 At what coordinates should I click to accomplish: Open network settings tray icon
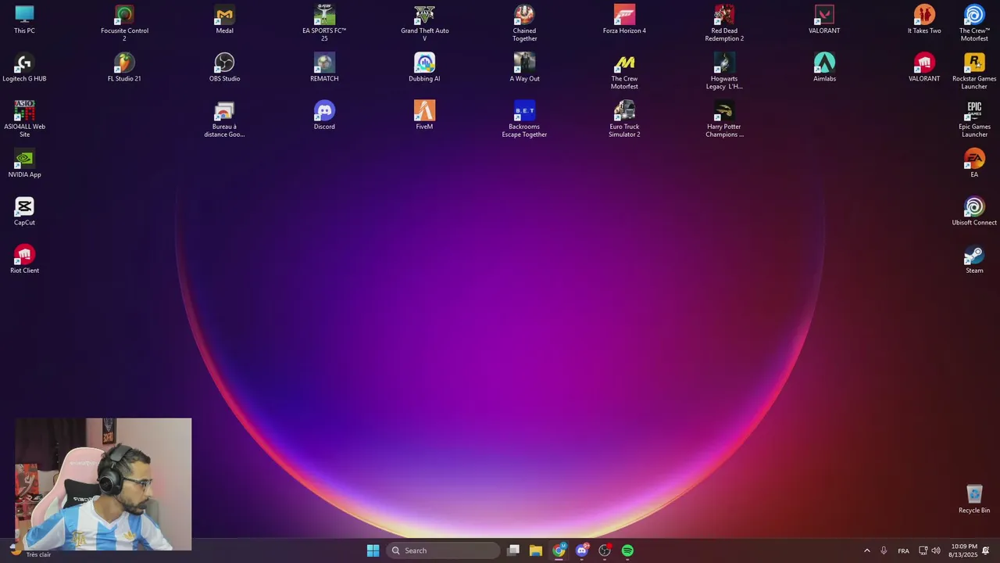point(923,550)
